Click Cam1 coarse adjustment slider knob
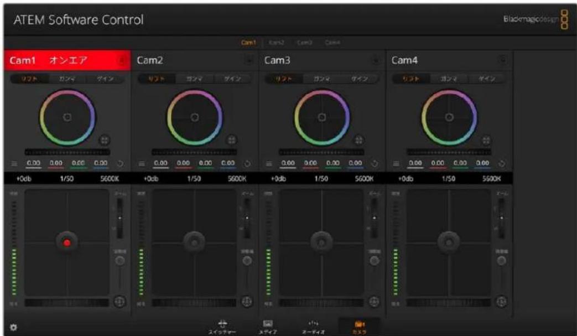Image resolution: width=577 pixels, height=336 pixels. pyautogui.click(x=119, y=261)
